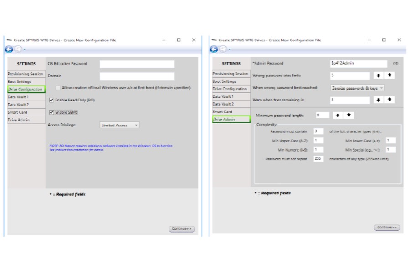This screenshot has width=410, height=273.
Task: Click the Admin Password field
Action: click(359, 63)
